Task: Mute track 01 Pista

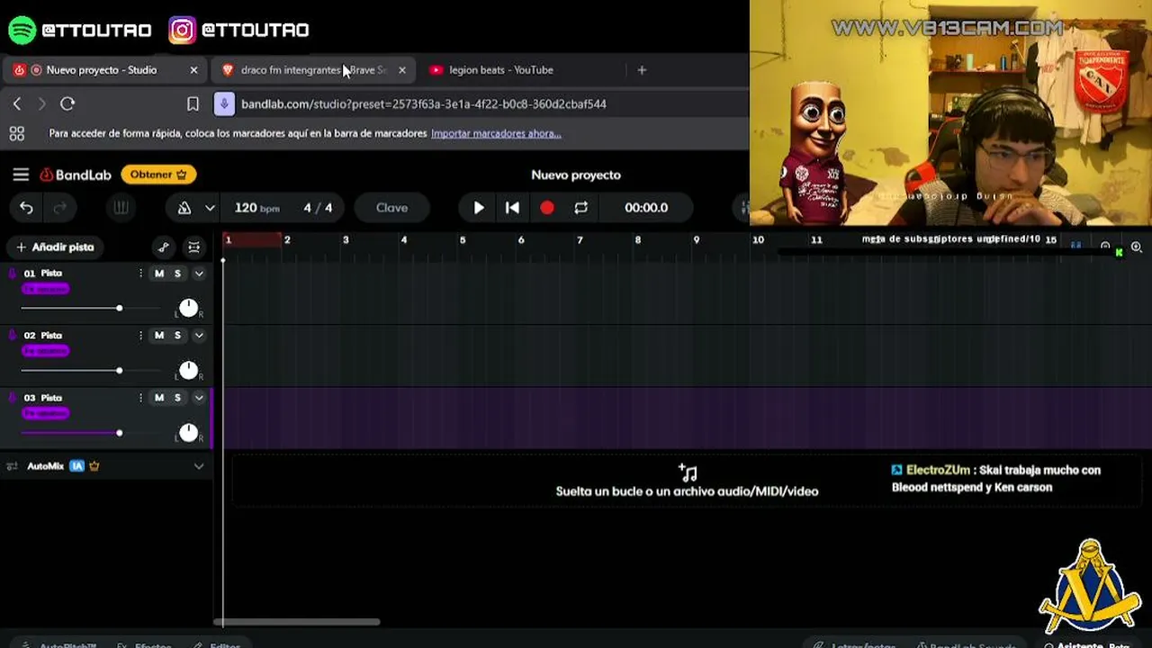Action: click(159, 274)
